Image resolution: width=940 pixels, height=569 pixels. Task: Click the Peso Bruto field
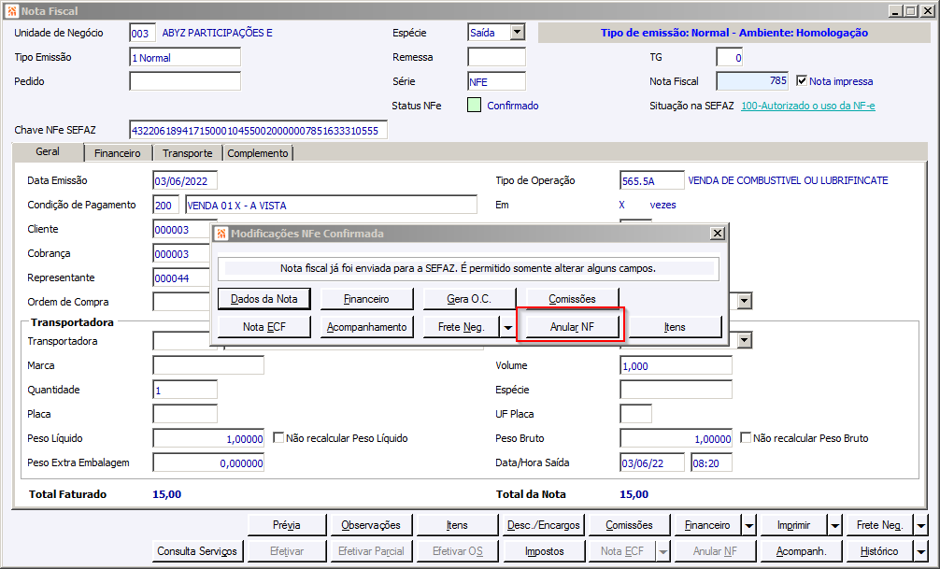tap(676, 438)
